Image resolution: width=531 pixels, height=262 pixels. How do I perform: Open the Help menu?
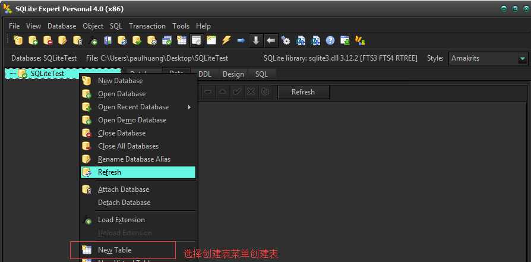[x=203, y=26]
